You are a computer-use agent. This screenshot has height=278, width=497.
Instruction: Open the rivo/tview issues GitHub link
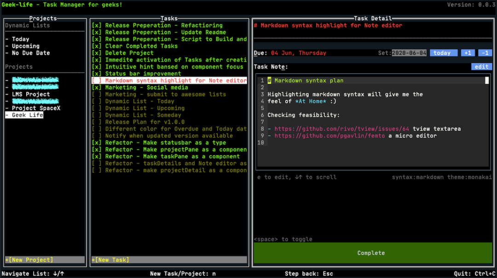coord(341,129)
